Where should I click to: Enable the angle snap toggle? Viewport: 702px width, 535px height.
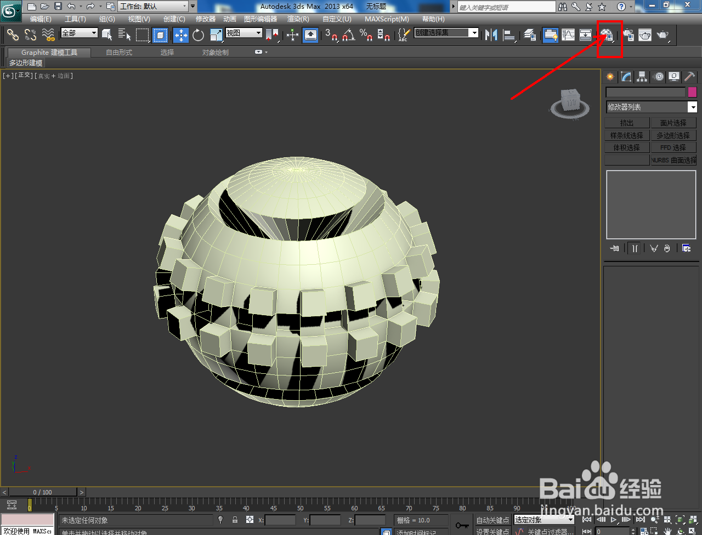349,35
